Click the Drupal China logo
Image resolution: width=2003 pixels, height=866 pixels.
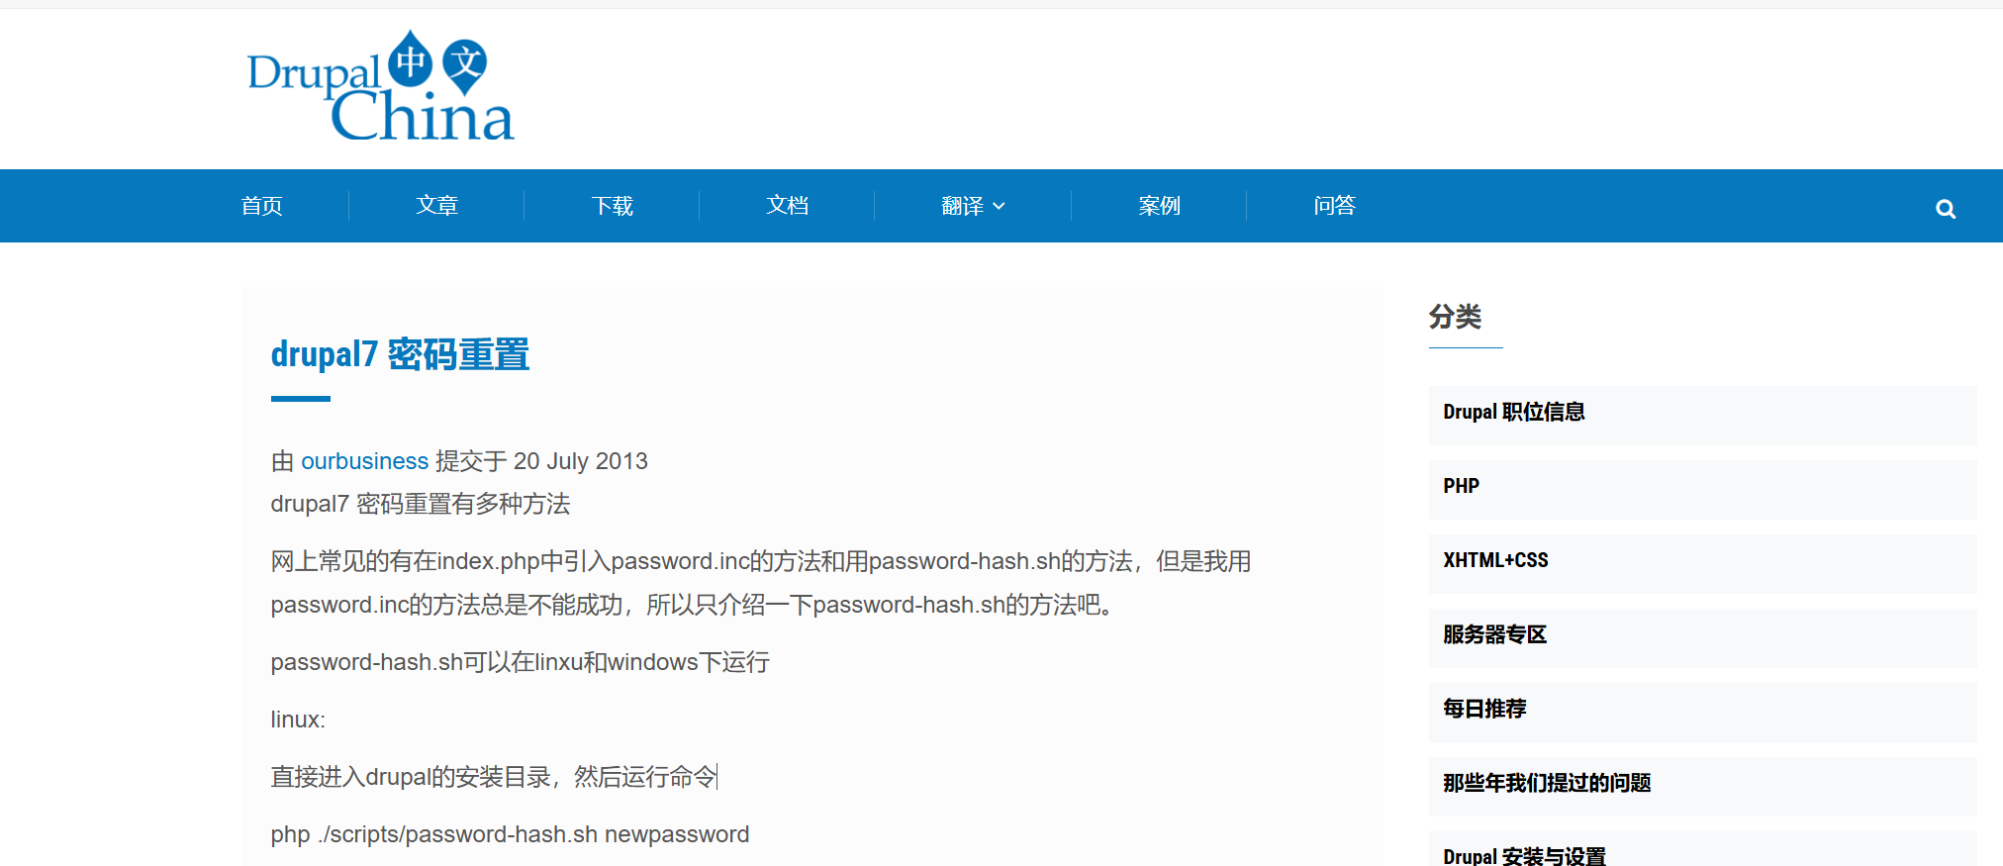point(381,86)
